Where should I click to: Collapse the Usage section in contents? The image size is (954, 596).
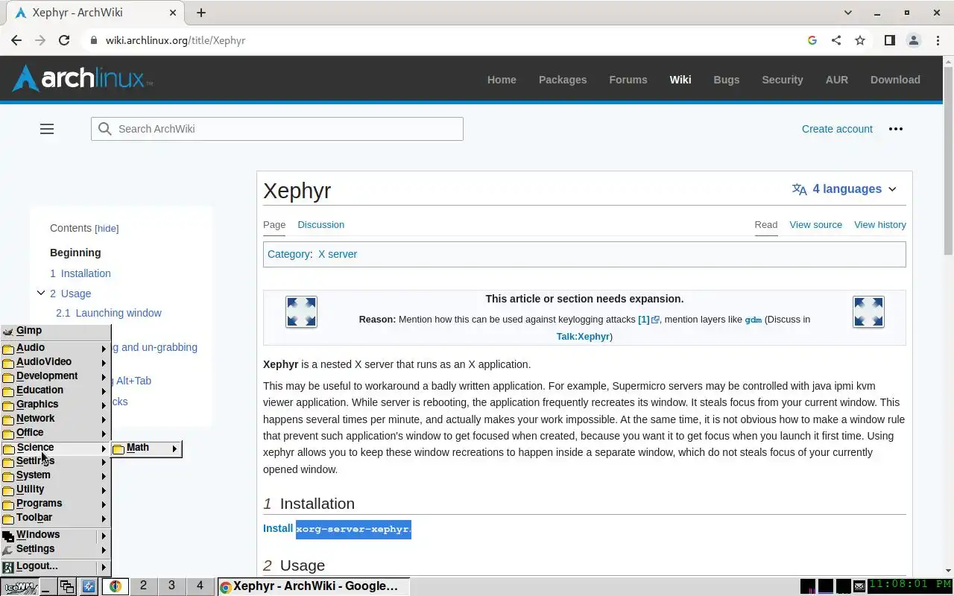[x=41, y=294]
